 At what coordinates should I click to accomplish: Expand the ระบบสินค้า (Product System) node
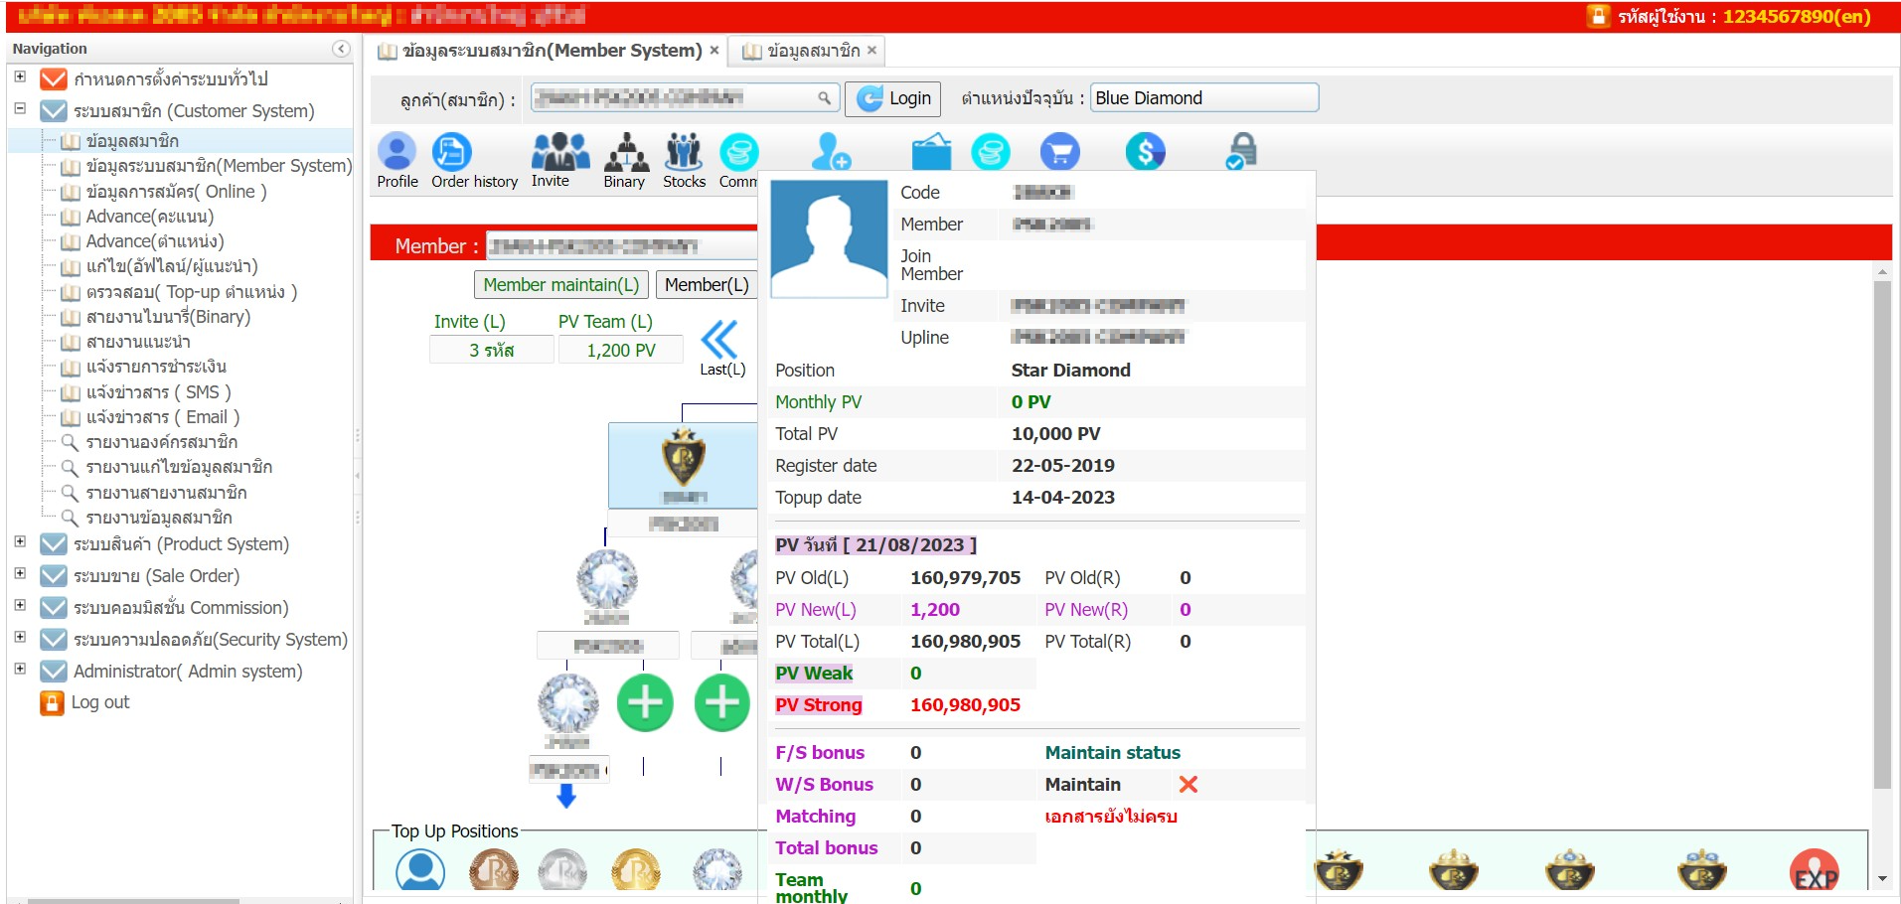click(20, 542)
